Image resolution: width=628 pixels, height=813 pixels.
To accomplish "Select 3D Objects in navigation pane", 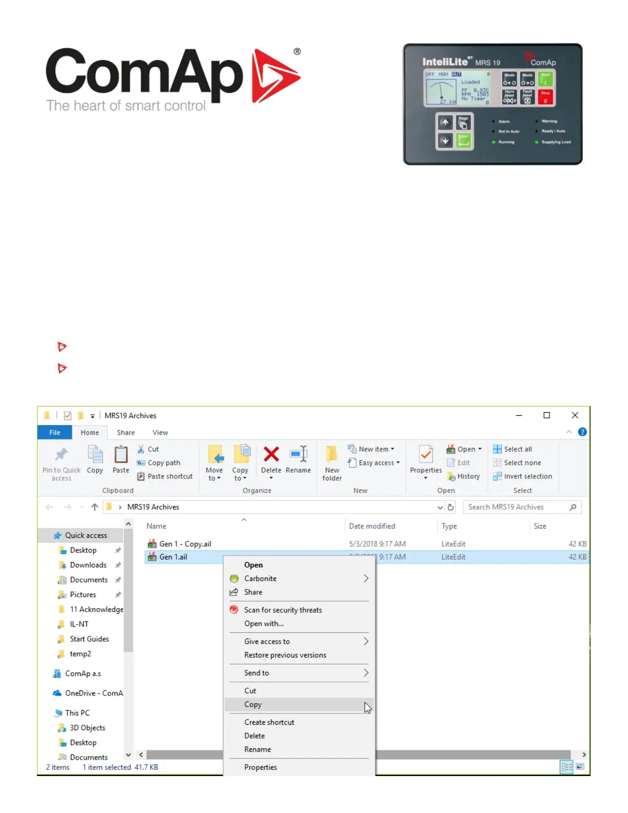I will tap(81, 728).
